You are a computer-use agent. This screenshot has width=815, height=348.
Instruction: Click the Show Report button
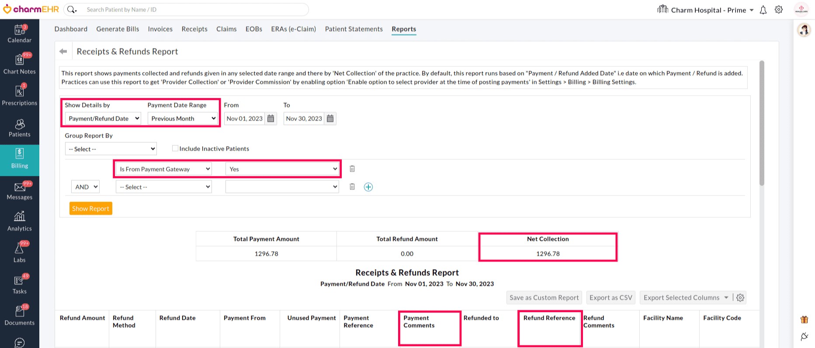(x=90, y=208)
